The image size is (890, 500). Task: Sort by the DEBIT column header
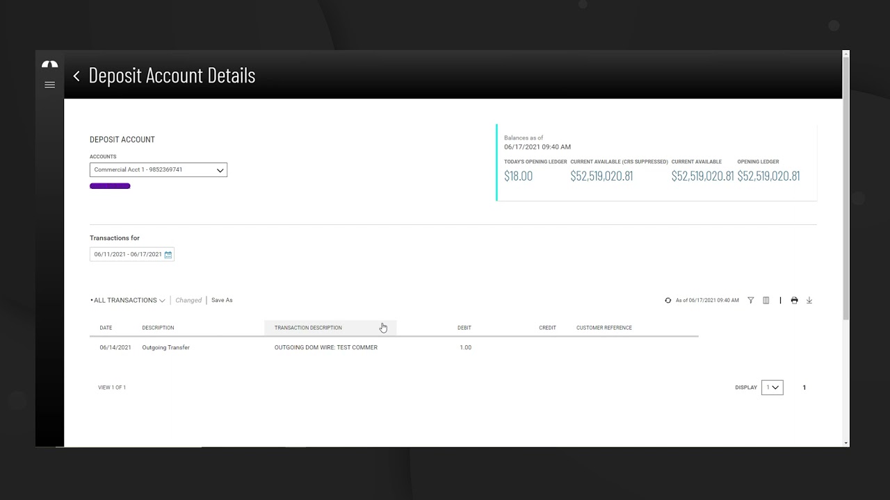point(464,328)
